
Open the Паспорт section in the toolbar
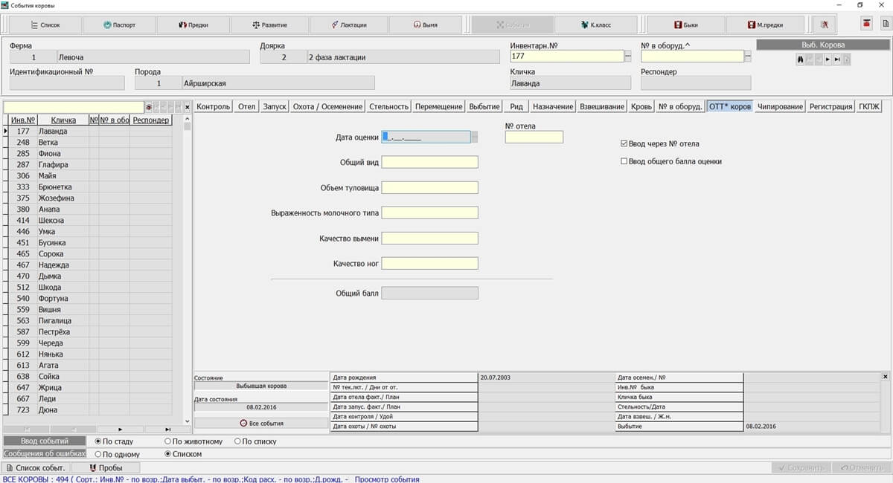point(119,25)
